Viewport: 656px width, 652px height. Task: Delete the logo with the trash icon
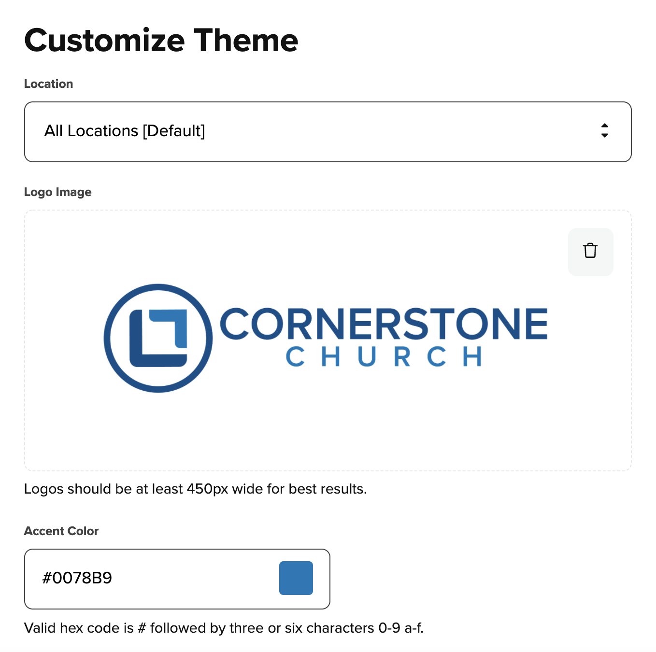[590, 251]
